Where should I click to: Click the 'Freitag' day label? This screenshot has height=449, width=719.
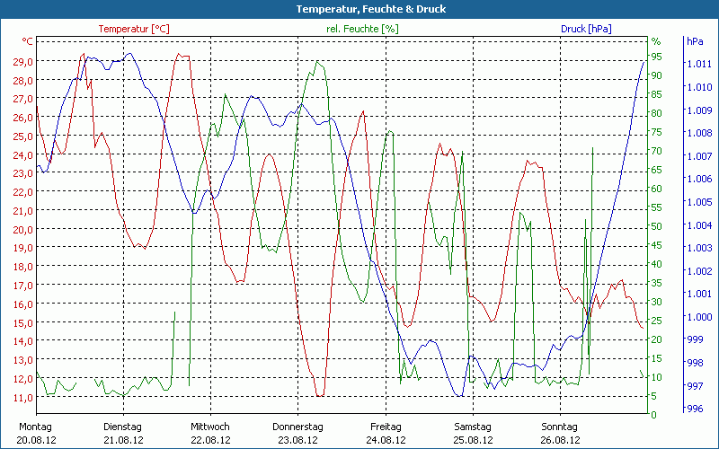coord(386,427)
